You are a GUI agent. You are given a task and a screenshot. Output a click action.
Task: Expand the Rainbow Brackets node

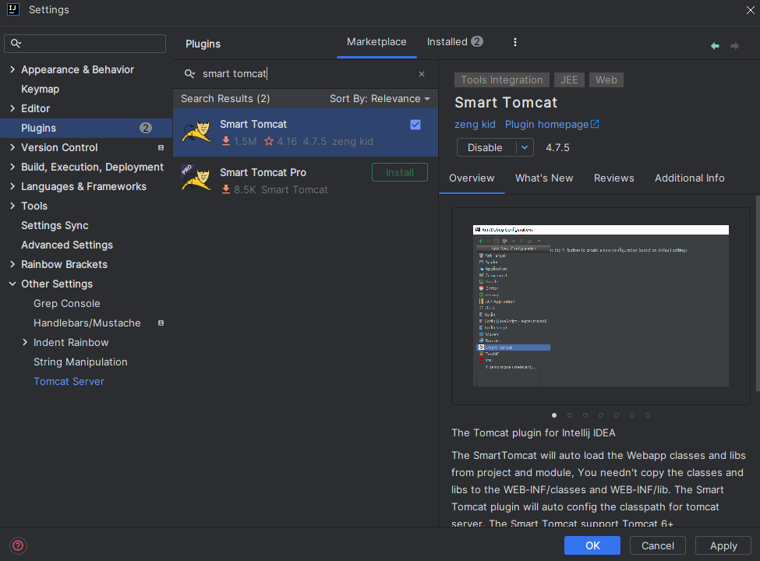tap(12, 264)
